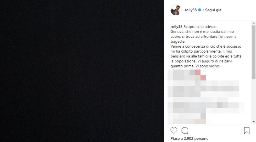
Task: Save the post with the bookmark icon
Action: coord(247,131)
